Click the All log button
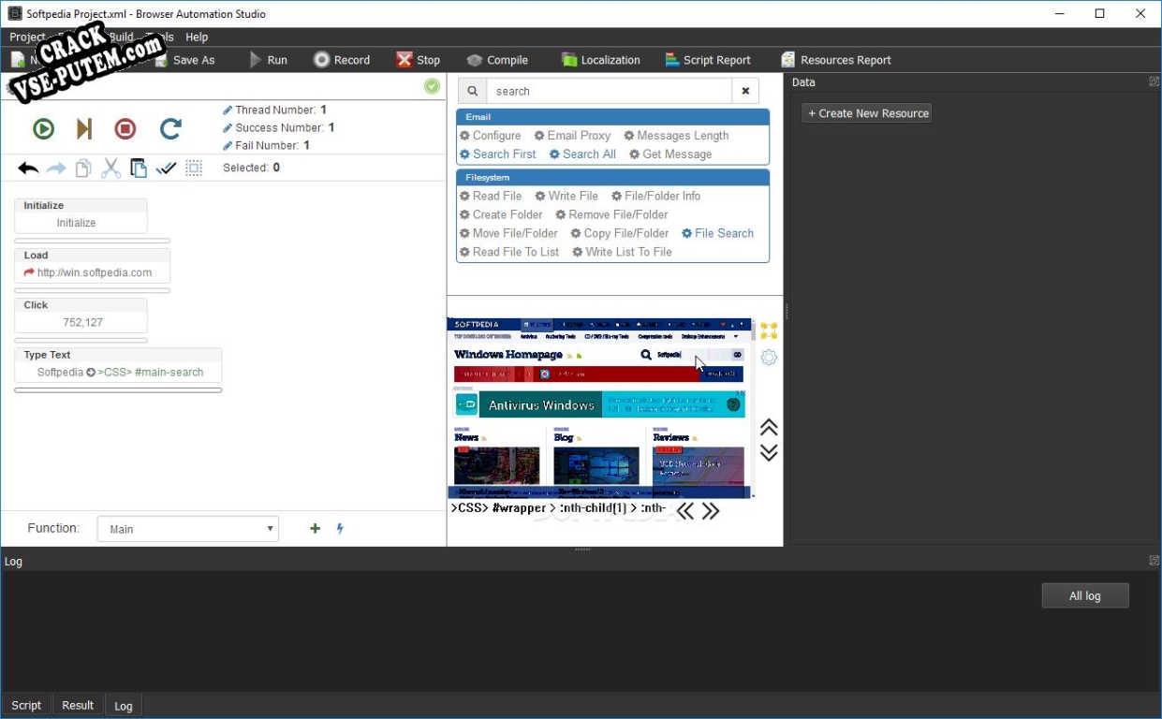Viewport: 1162px width, 719px height. pos(1085,595)
